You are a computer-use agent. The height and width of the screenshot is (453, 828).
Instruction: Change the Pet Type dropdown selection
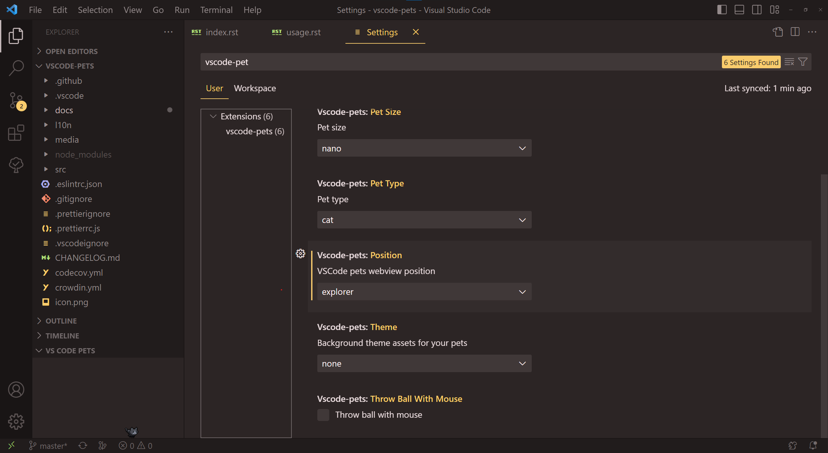(x=424, y=219)
